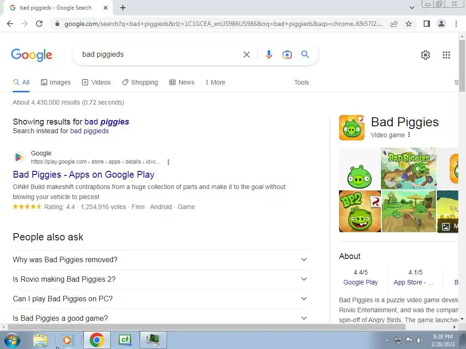466x349 pixels.
Task: Click the taskbar clock showing 8:28 PM
Action: point(443,340)
